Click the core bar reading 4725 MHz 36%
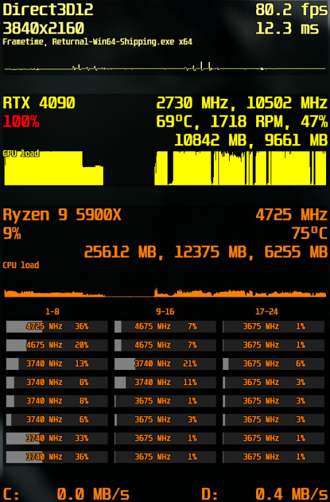 tap(57, 326)
